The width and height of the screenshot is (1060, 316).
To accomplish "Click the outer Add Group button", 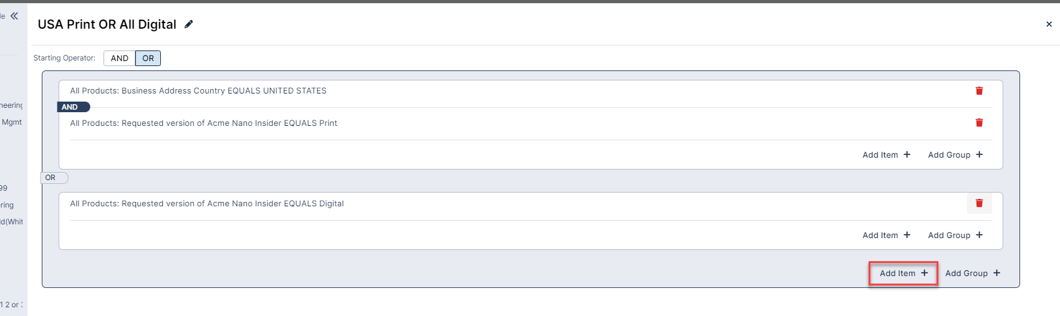I will tap(972, 273).
